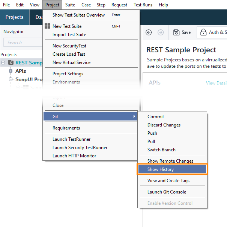227x227 pixels.
Task: Open the Case menu
Action: coord(86,5)
